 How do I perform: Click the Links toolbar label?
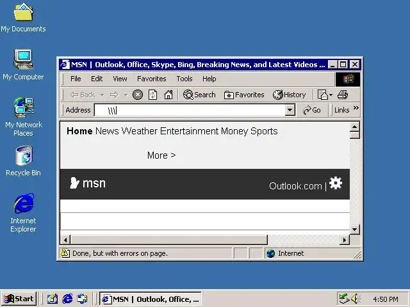341,110
